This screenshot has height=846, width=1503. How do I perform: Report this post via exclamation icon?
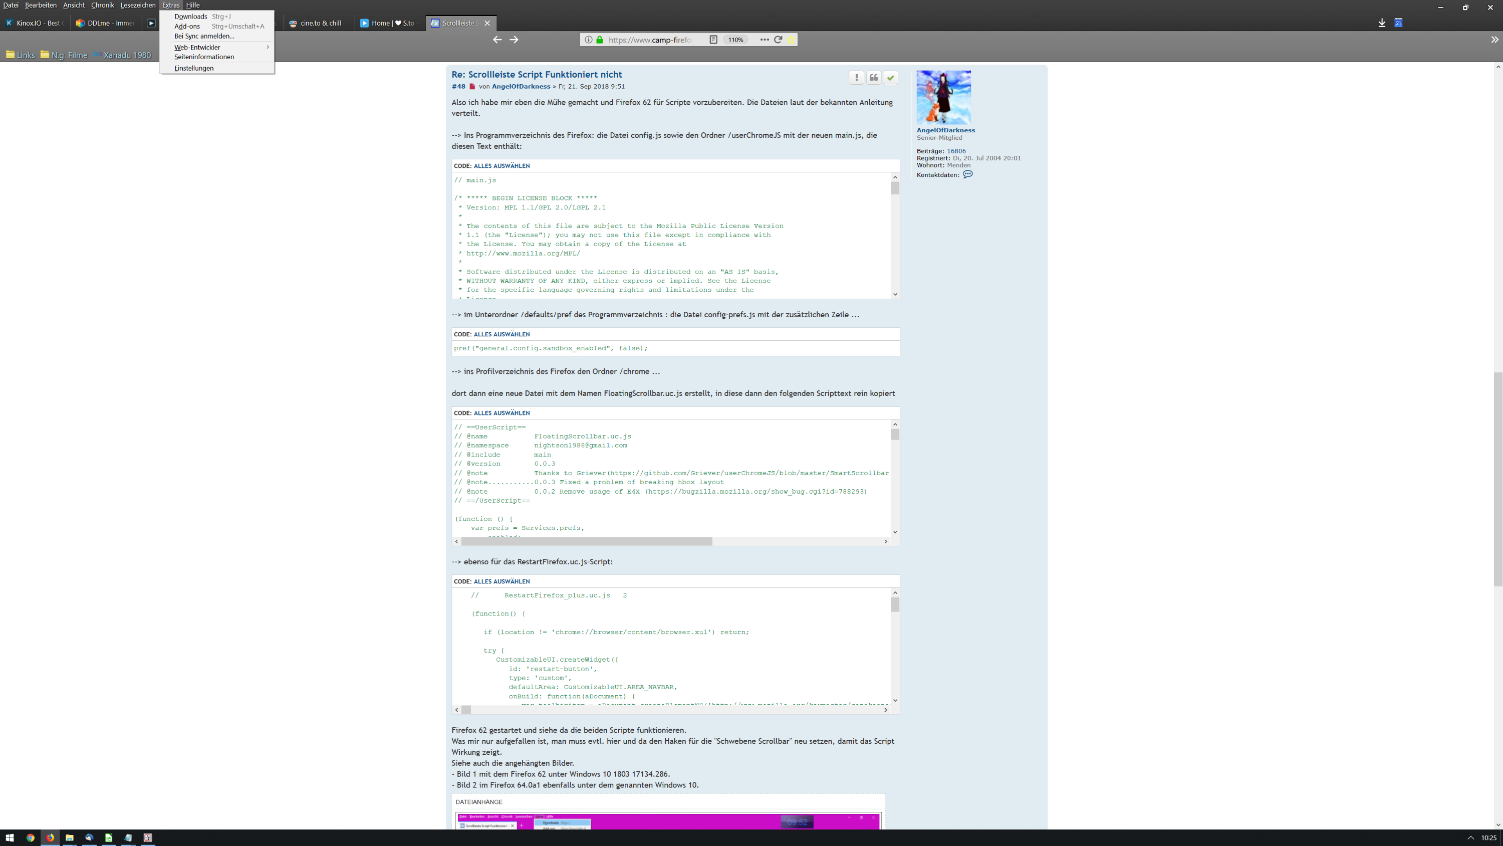tap(857, 78)
